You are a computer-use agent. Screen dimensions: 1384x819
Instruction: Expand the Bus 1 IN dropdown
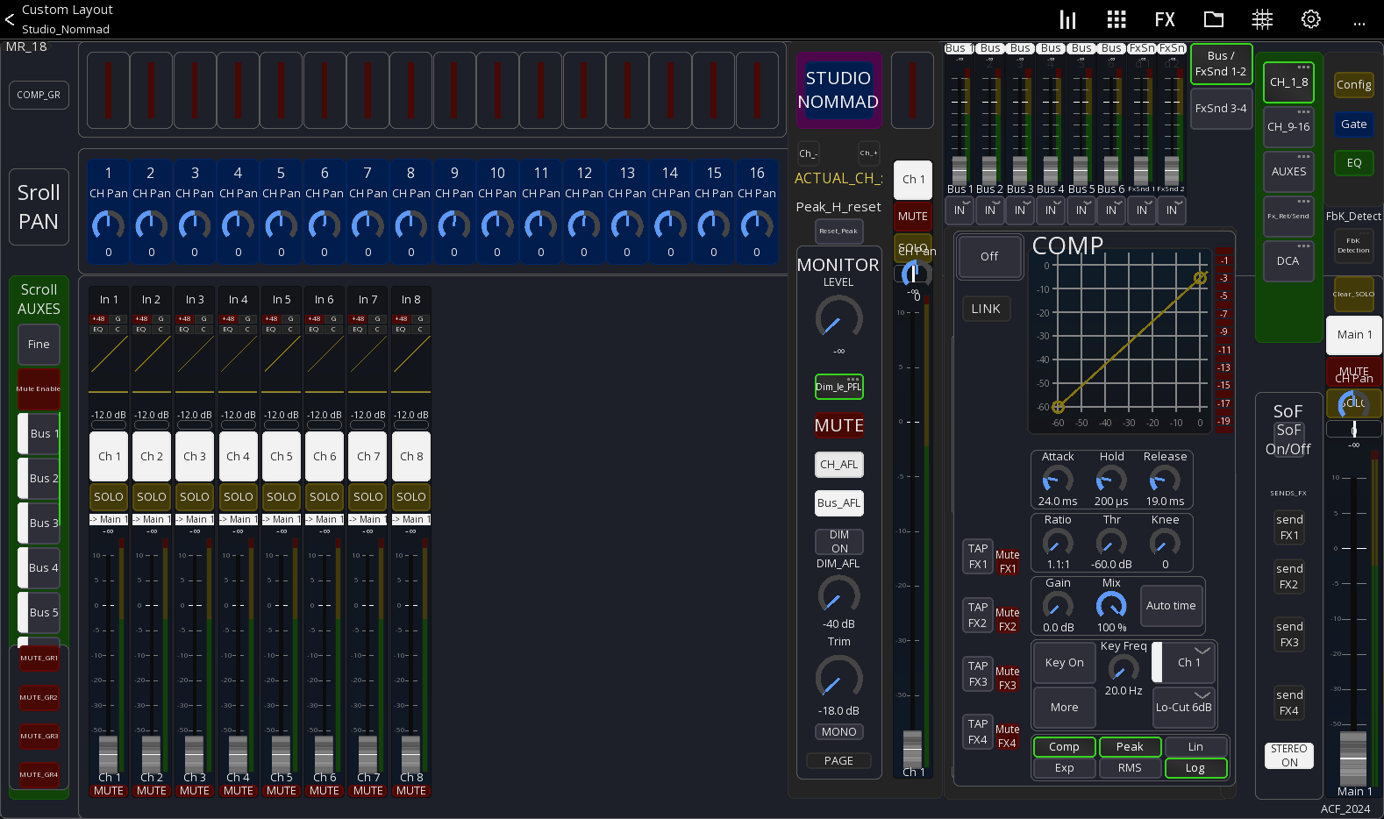coord(960,210)
